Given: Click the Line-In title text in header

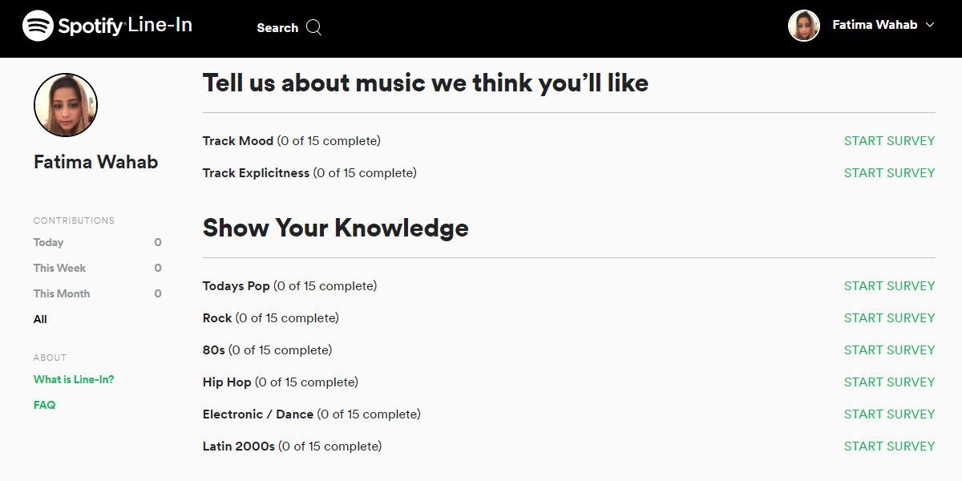Looking at the screenshot, I should click(160, 26).
